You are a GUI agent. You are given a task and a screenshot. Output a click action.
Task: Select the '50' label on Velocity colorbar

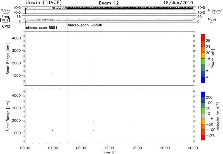pyautogui.click(x=208, y=108)
